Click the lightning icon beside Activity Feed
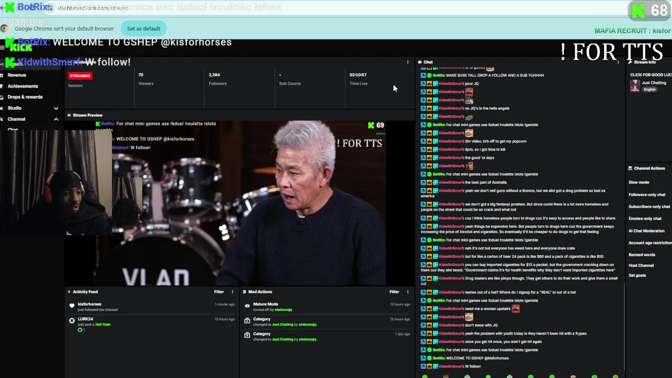672x378 pixels. (x=69, y=292)
